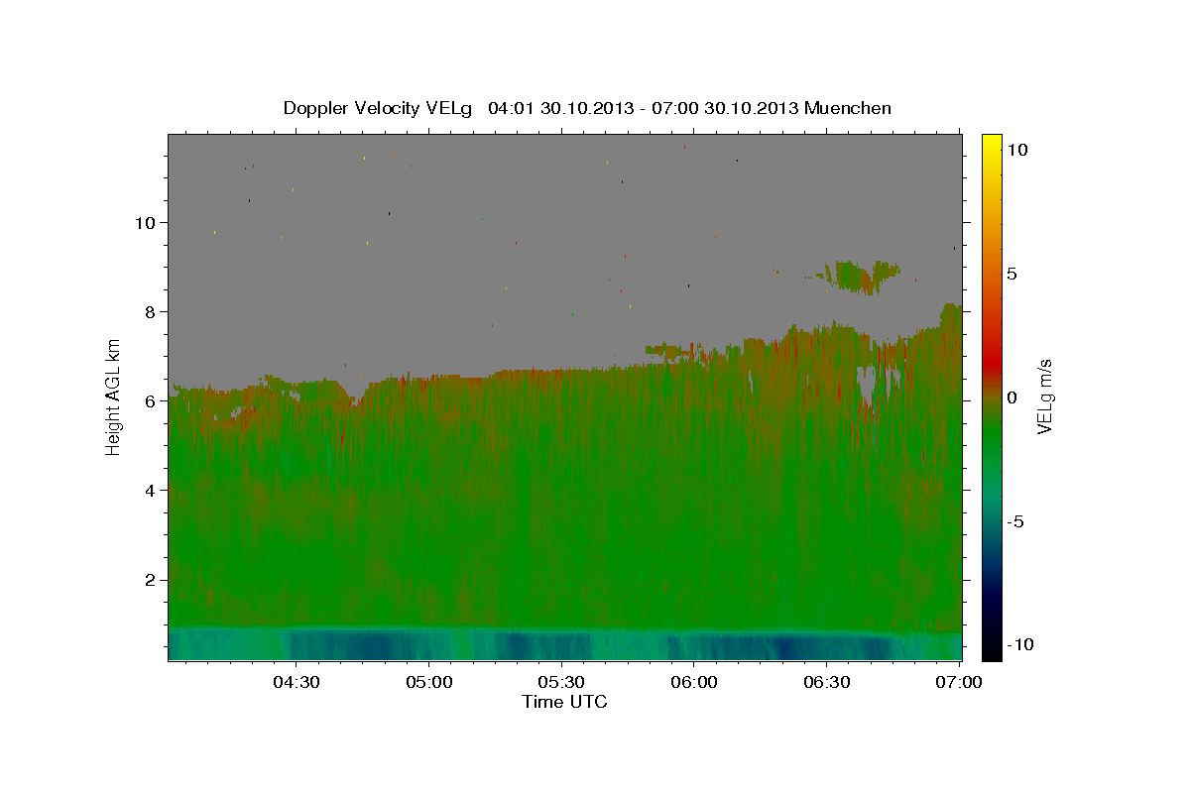This screenshot has height=793, width=1190.
Task: Click the 05:30 time tick label
Action: tap(561, 682)
